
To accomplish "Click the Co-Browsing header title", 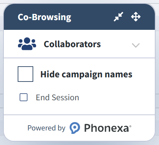I will [44, 17].
